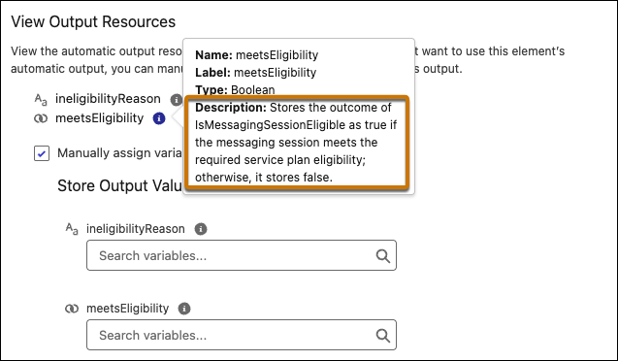Click the info icon beside ineligibilityReason under Store Output Values
Screen dimensions: 618x361
pyautogui.click(x=201, y=229)
